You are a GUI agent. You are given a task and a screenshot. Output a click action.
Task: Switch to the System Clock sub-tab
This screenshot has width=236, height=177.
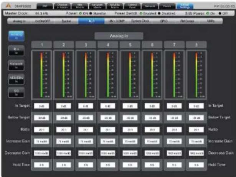pyautogui.click(x=140, y=21)
